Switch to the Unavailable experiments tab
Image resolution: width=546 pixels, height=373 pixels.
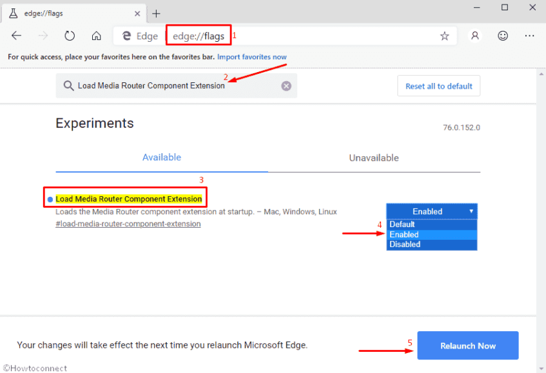pos(374,158)
